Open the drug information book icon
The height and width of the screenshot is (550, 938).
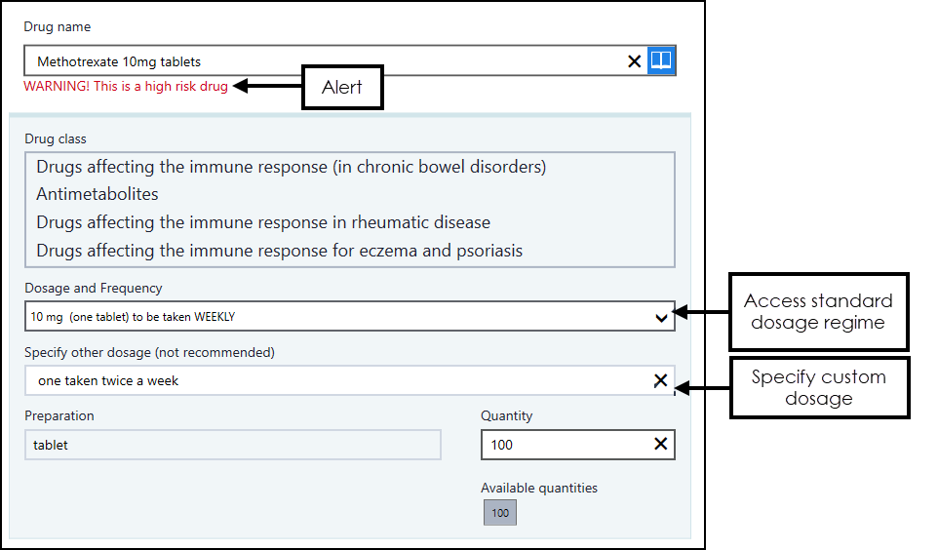661,60
